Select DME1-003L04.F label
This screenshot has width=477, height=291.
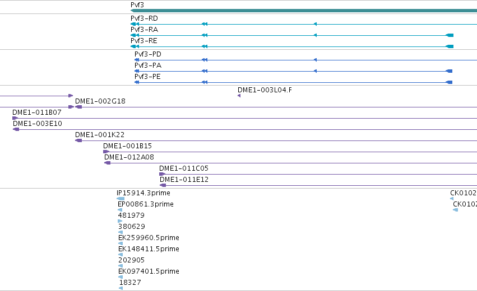tap(265, 90)
